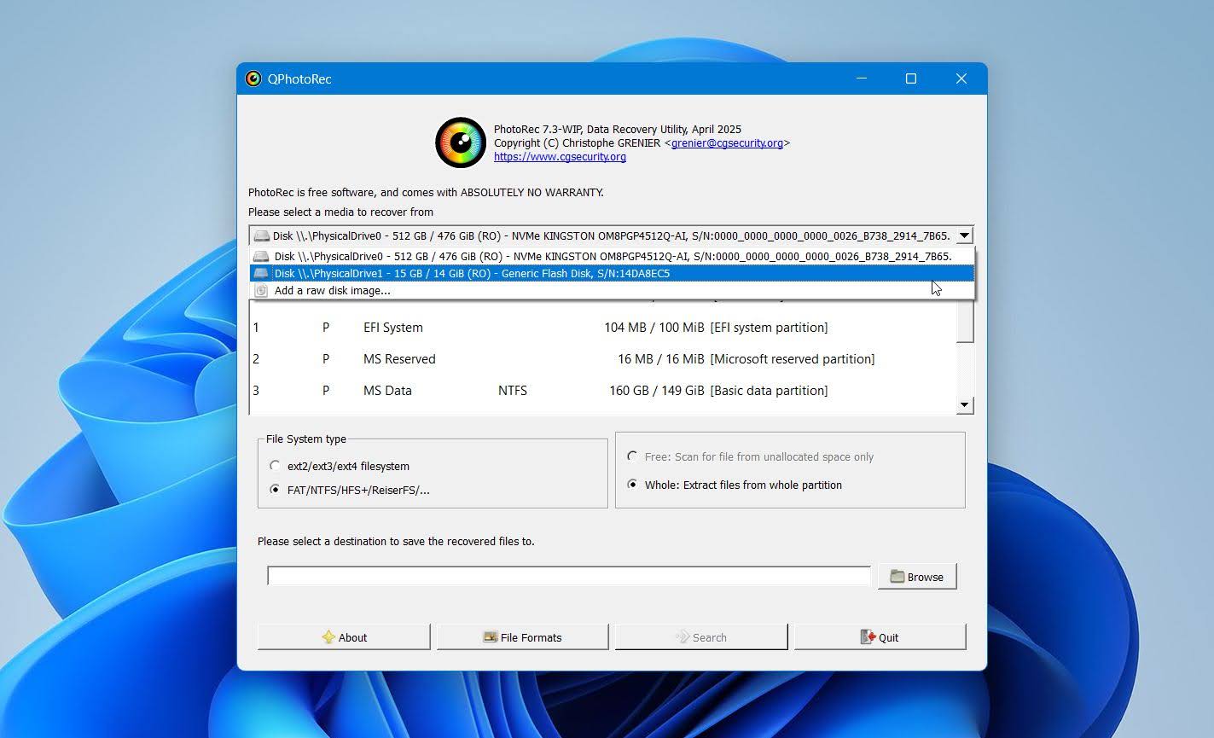Viewport: 1214px width, 738px height.
Task: Click the destination folder input field
Action: (567, 575)
